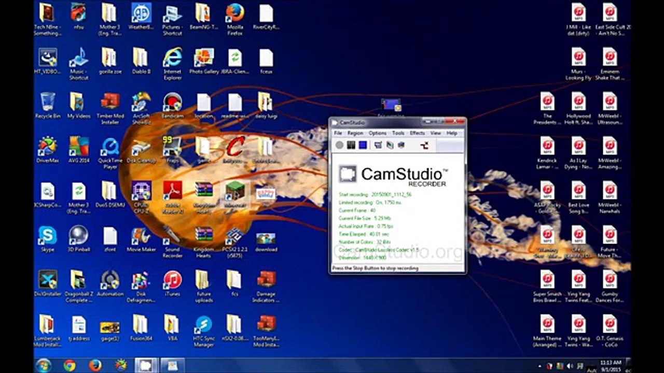Image resolution: width=664 pixels, height=373 pixels.
Task: Select the Gumby Dances MP3 file
Action: [610, 287]
